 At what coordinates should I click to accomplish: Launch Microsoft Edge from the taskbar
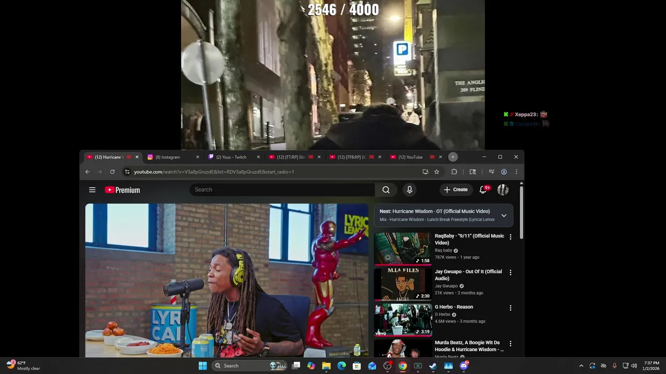pyautogui.click(x=342, y=366)
